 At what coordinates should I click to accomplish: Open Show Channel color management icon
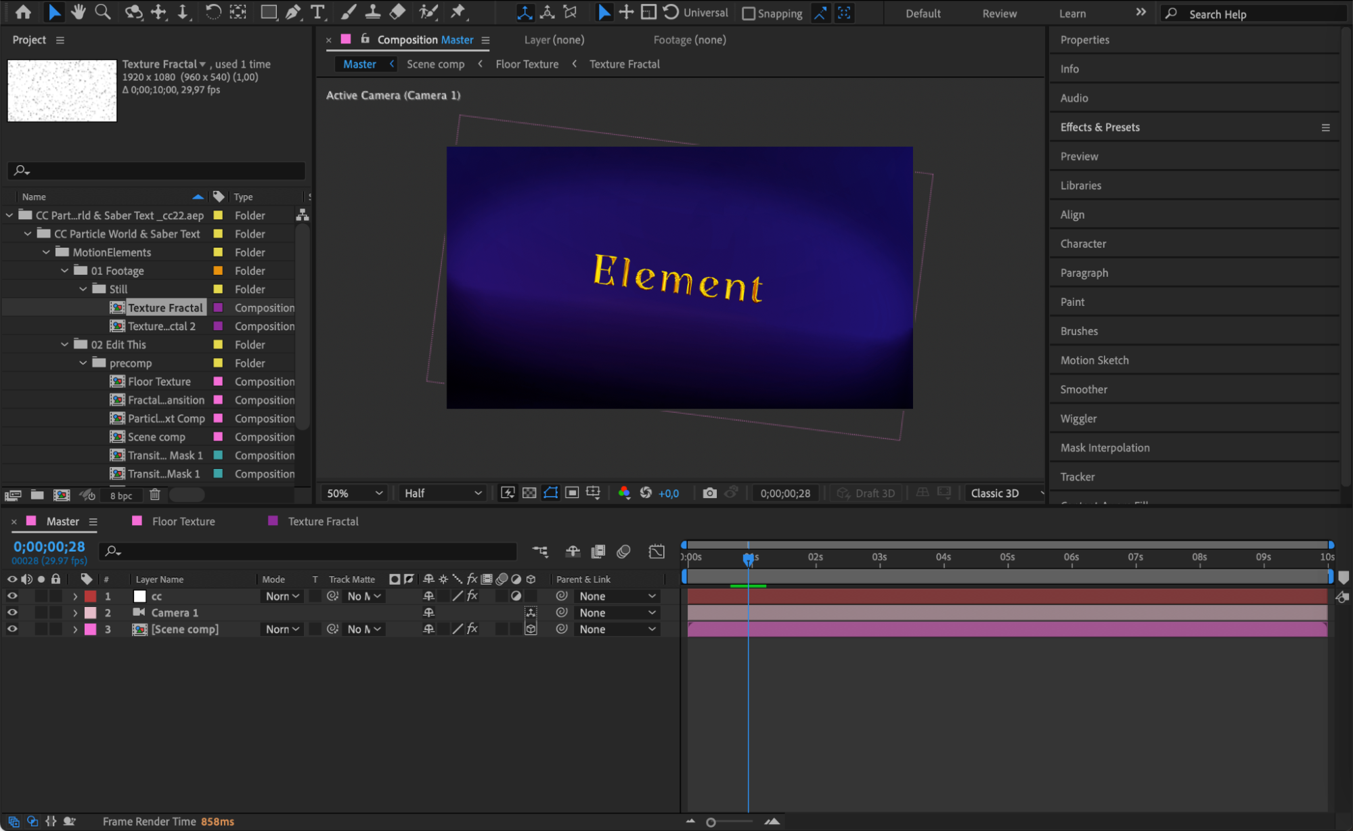pyautogui.click(x=624, y=493)
